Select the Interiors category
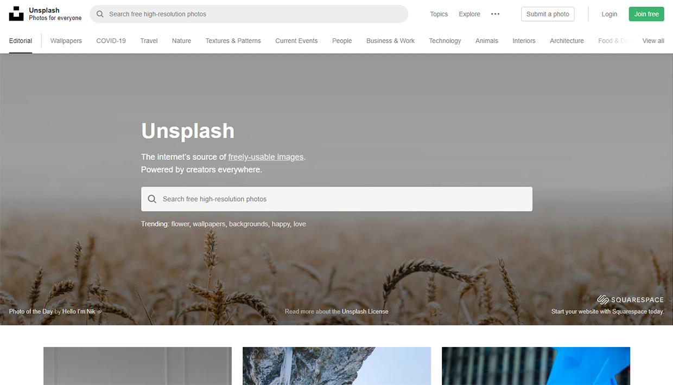Screen dimensions: 673x385 (524, 41)
